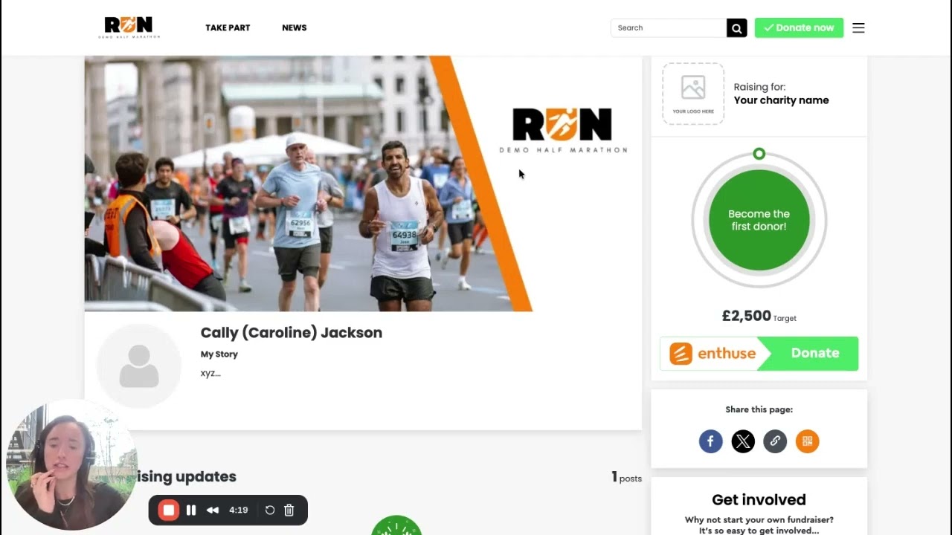This screenshot has height=535, width=952.
Task: Open the News menu item
Action: pyautogui.click(x=295, y=27)
